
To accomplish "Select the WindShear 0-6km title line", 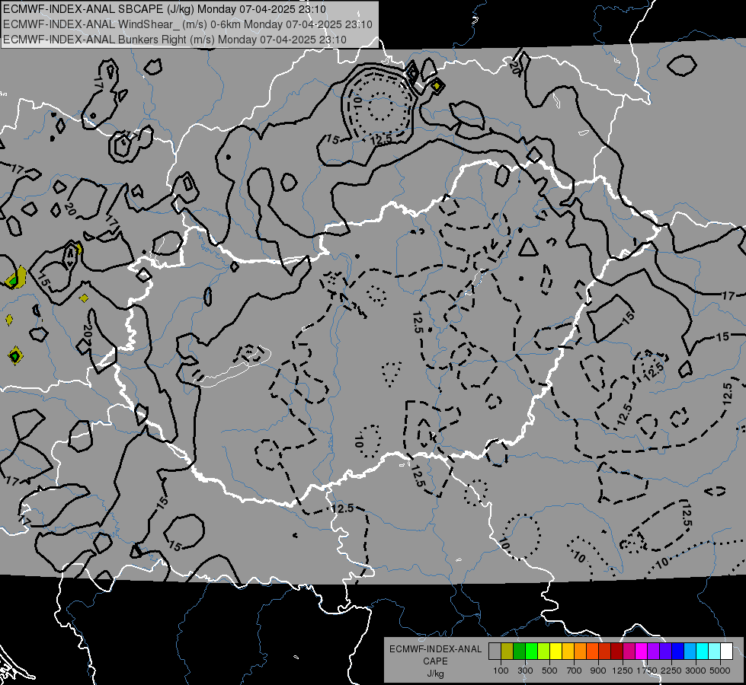I will point(187,24).
